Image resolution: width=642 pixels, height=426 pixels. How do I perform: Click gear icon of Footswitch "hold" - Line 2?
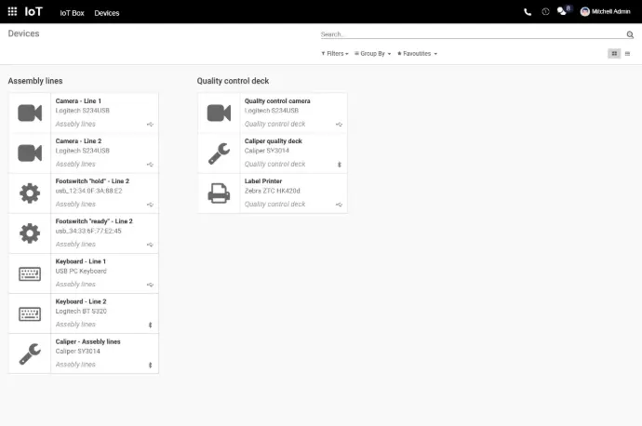coord(30,193)
